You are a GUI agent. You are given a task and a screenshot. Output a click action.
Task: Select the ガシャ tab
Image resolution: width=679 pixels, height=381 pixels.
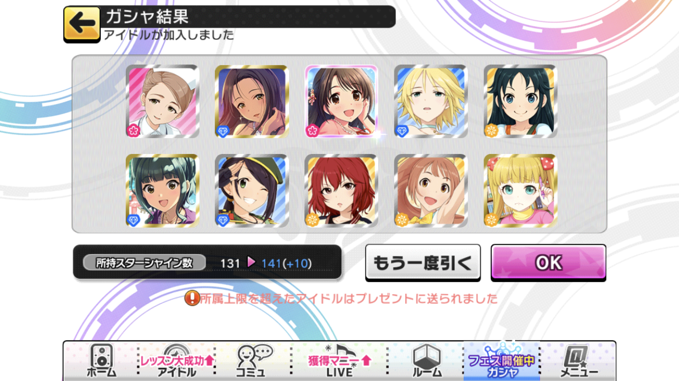(x=501, y=360)
